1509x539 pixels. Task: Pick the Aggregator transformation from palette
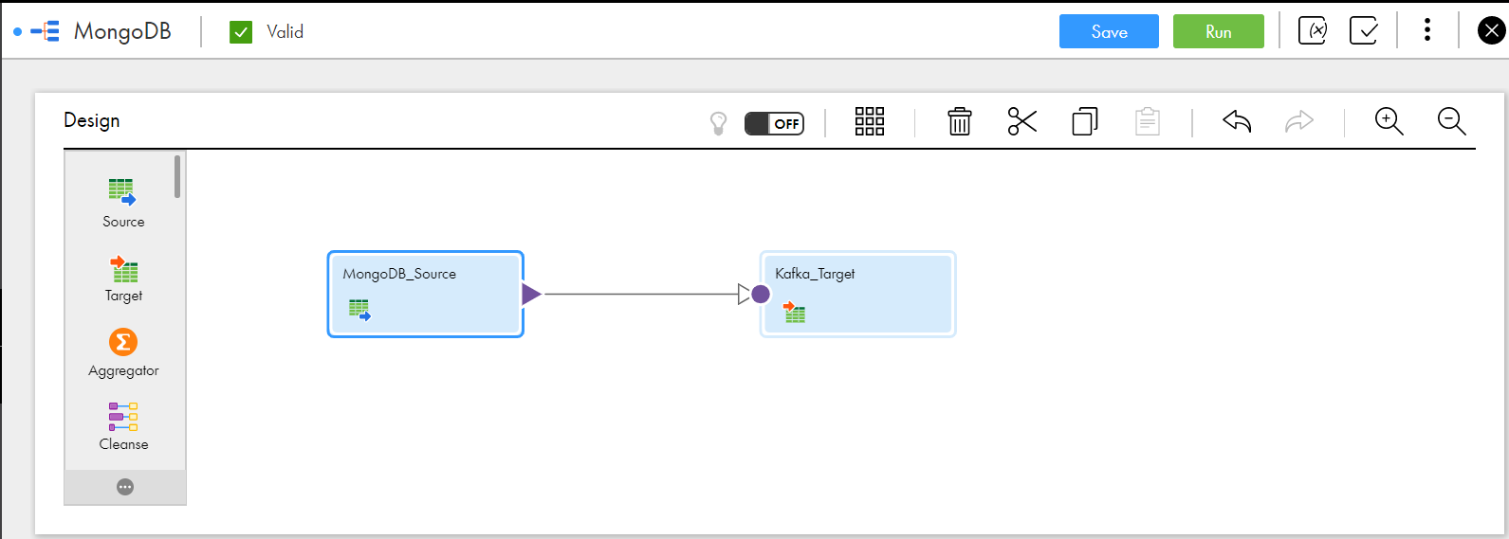[x=123, y=352]
